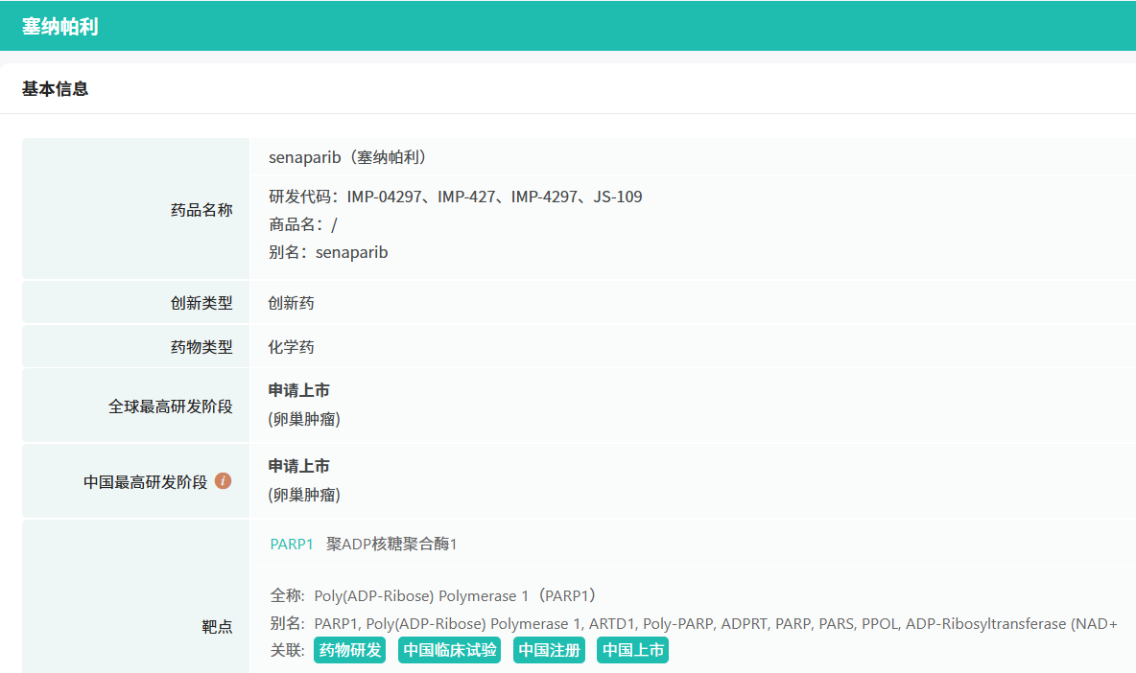Image resolution: width=1136 pixels, height=673 pixels.
Task: Click the 中国上市 tag button
Action: coord(632,650)
